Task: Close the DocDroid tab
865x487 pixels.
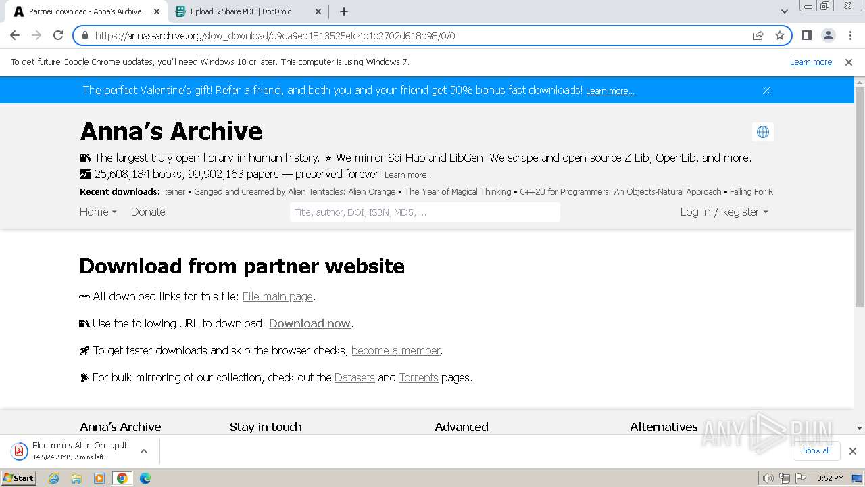Action: [318, 11]
